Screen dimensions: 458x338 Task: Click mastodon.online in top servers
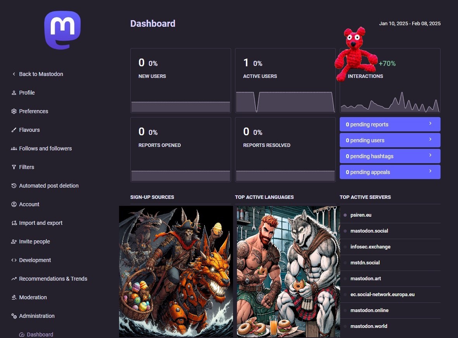click(x=370, y=310)
